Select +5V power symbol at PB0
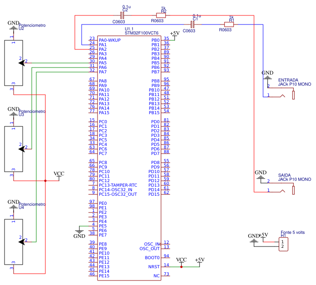Image resolution: width=316 pixels, height=285 pixels. coord(175,35)
